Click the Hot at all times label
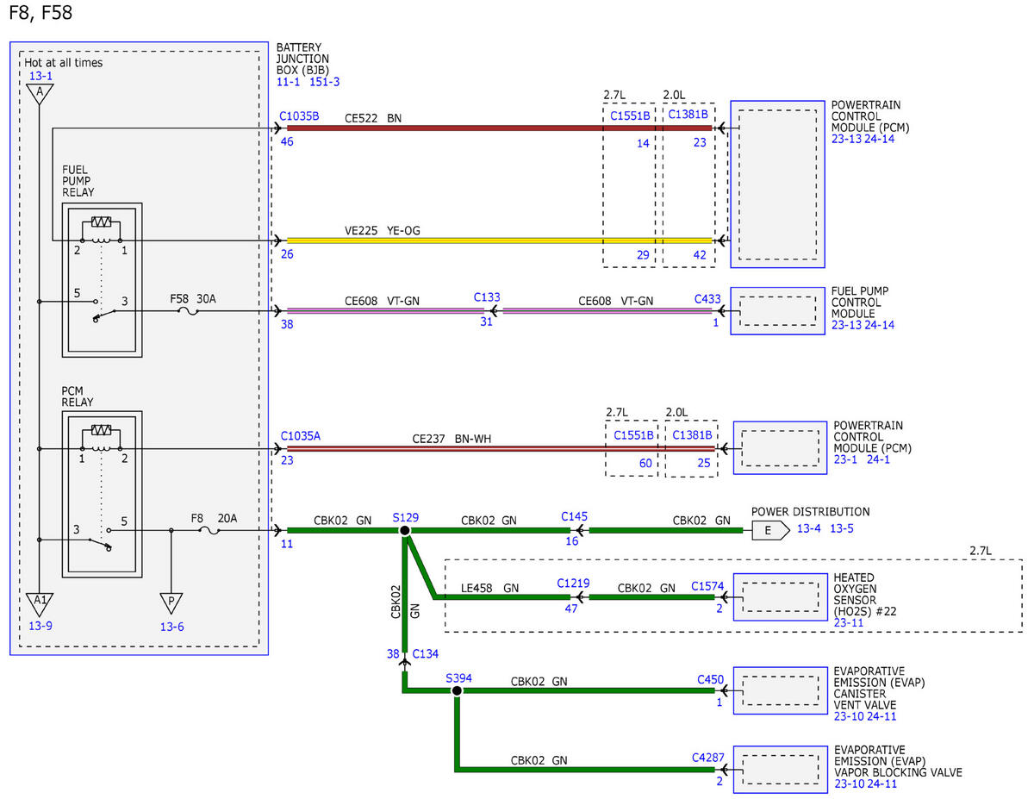 [63, 62]
